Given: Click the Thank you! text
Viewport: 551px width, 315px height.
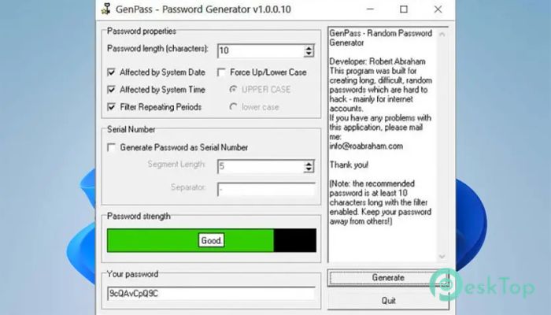Looking at the screenshot, I should click(x=349, y=165).
